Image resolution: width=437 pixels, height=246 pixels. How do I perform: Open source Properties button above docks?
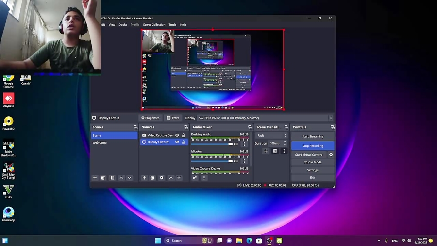click(151, 118)
